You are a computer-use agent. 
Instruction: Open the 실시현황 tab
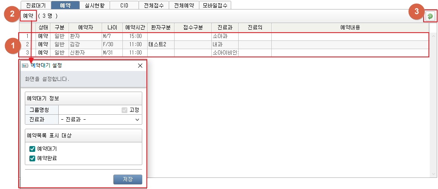pyautogui.click(x=95, y=5)
